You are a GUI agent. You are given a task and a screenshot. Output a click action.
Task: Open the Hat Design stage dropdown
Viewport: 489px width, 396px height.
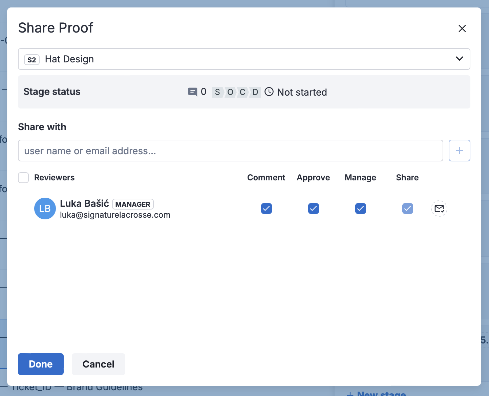pos(459,59)
